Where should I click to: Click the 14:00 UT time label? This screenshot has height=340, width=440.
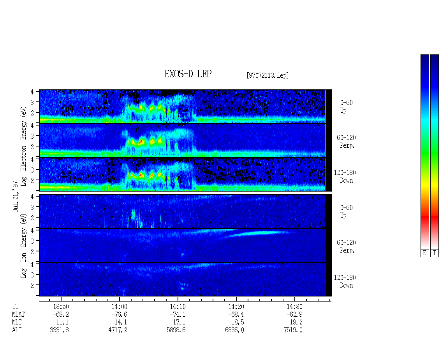click(x=119, y=307)
